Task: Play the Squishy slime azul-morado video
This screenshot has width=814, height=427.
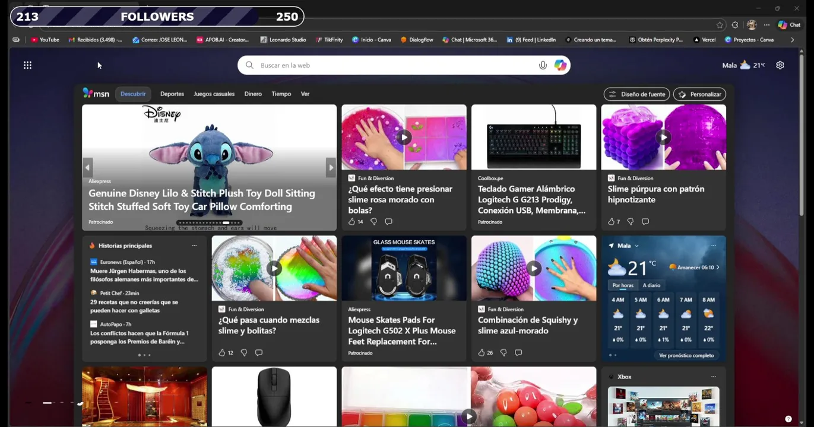Action: 534,268
